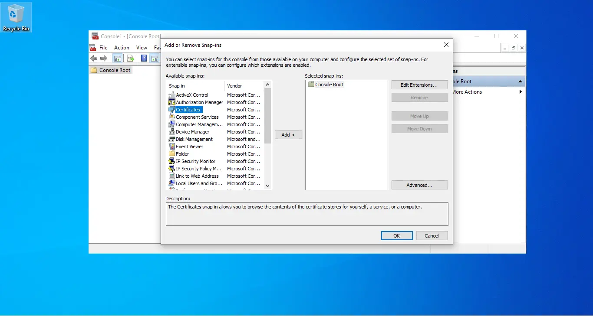Click the Event Viewer snap-in icon
The image size is (593, 316).
tap(172, 147)
